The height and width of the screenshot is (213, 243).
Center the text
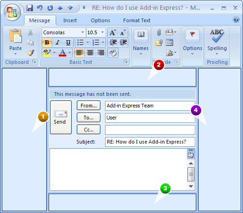click(x=90, y=53)
